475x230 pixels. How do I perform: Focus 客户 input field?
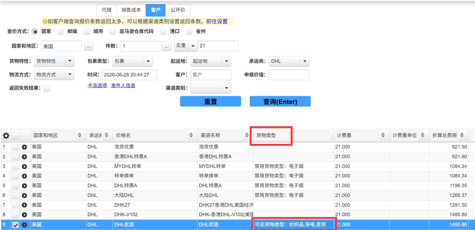(211, 75)
